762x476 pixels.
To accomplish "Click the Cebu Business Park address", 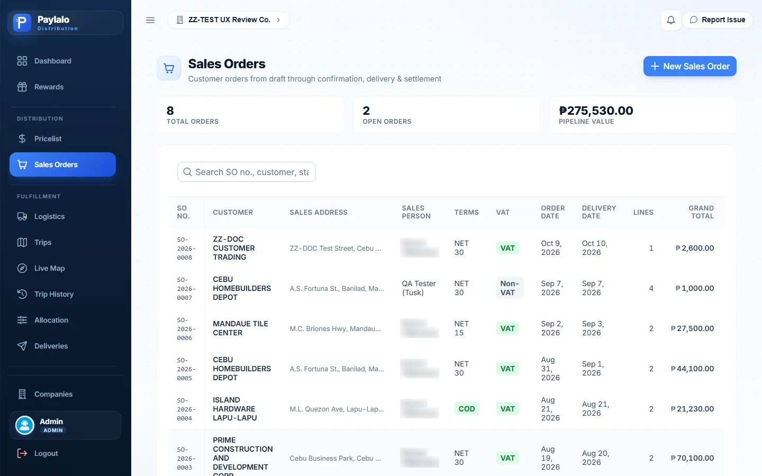I will (x=335, y=458).
